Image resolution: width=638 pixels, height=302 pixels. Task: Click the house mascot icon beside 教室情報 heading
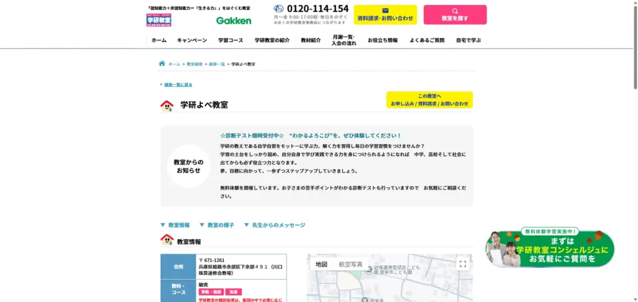[167, 239]
